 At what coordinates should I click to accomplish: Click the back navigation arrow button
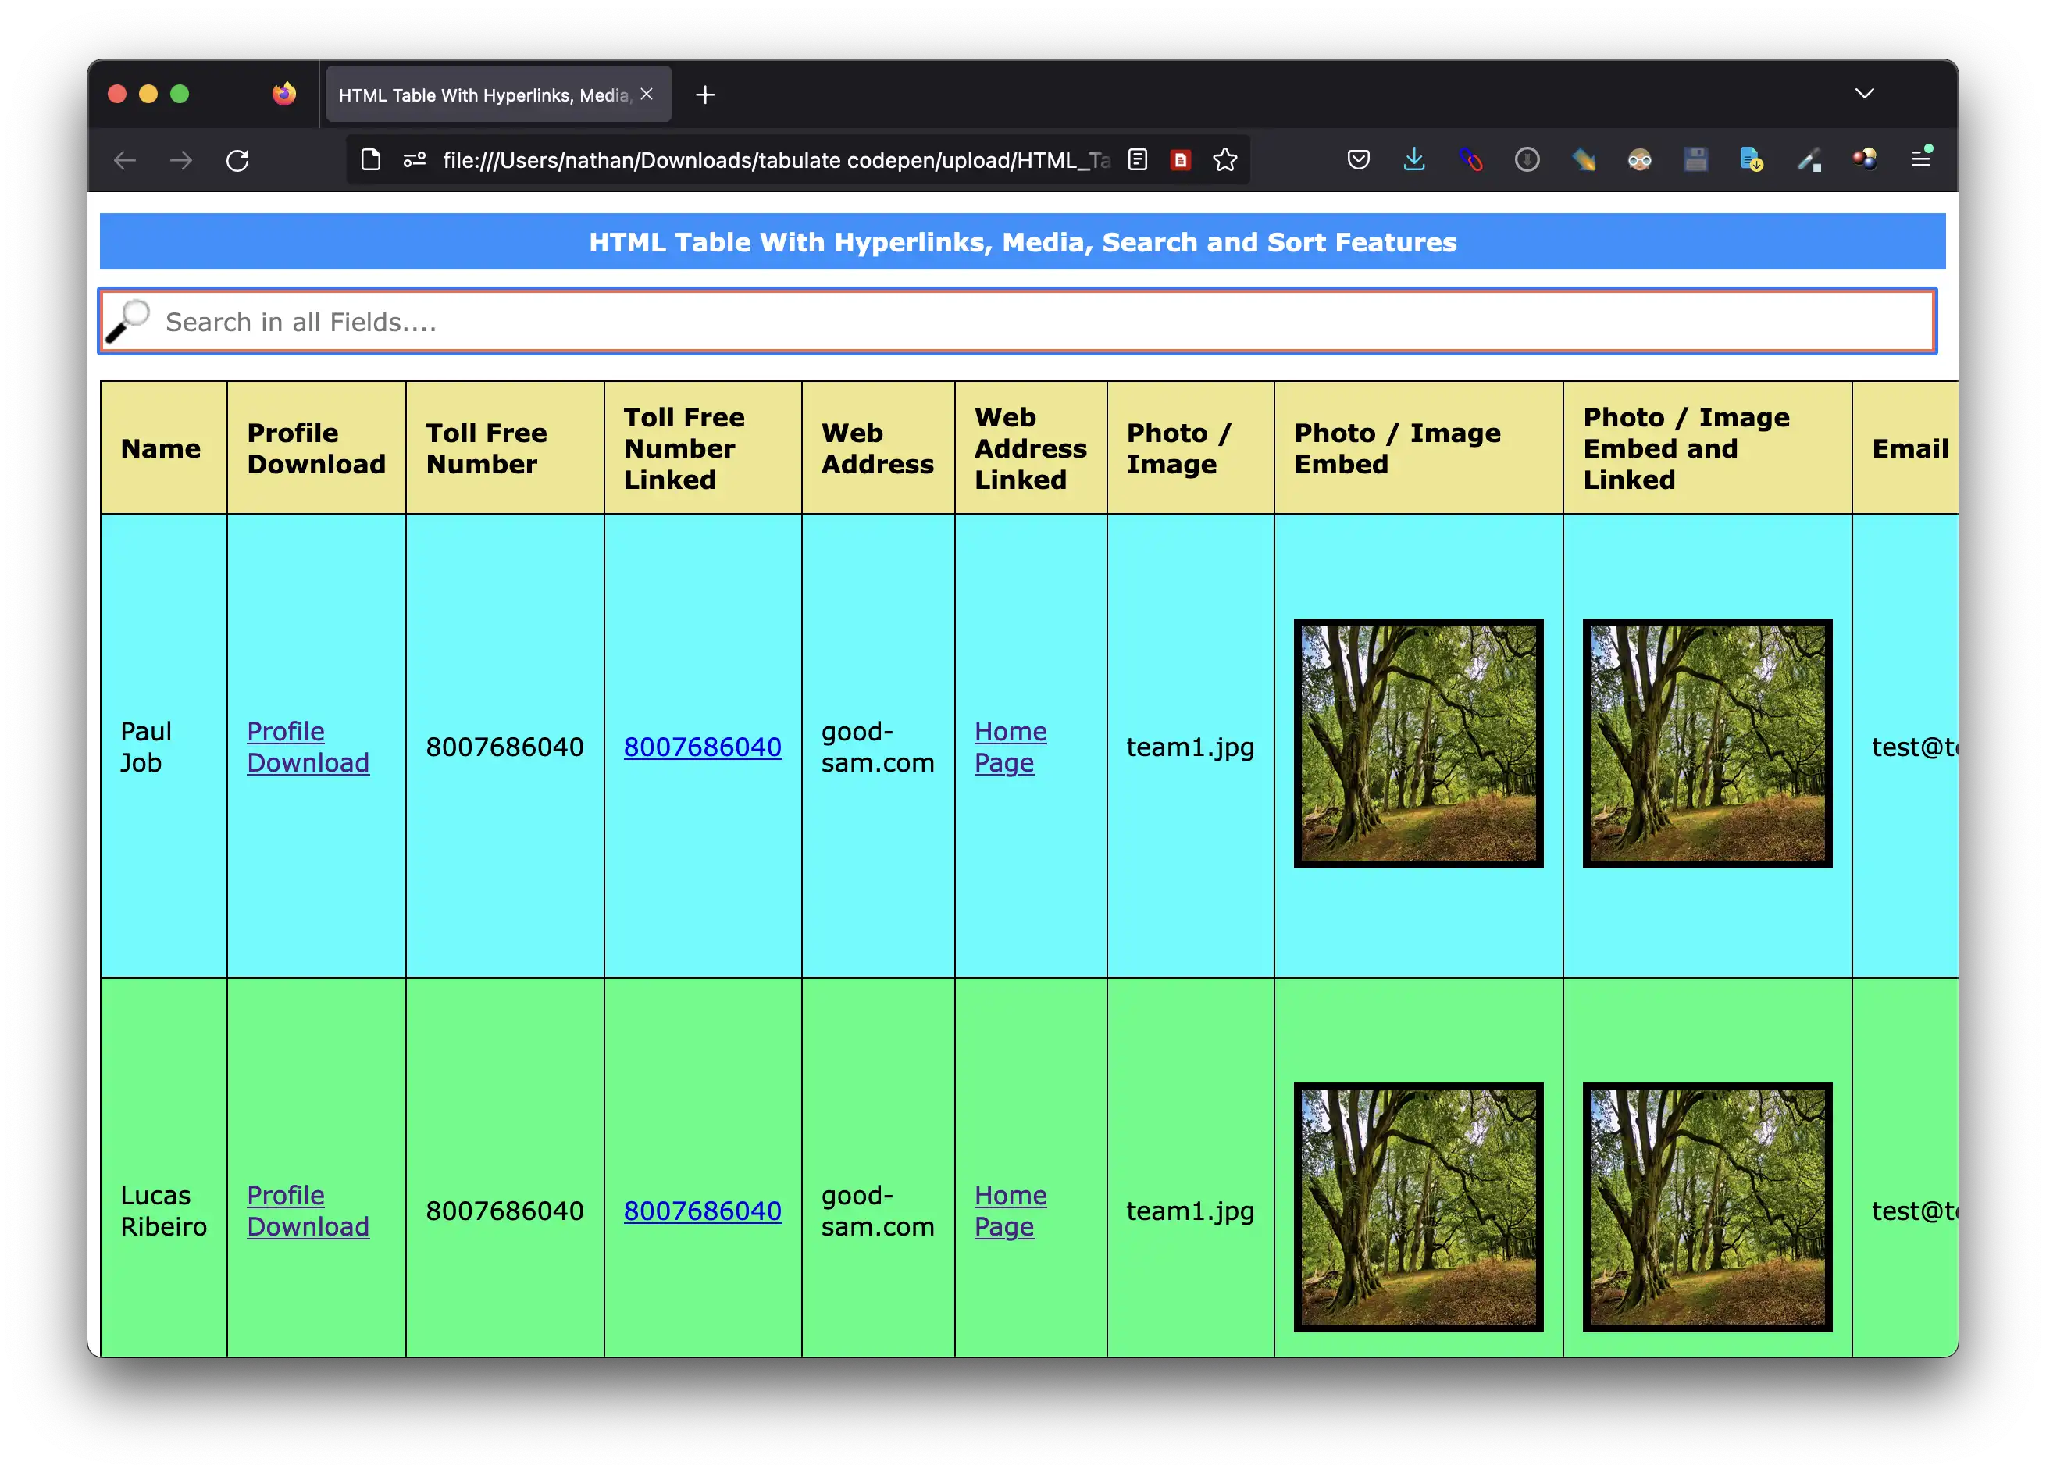click(x=127, y=159)
